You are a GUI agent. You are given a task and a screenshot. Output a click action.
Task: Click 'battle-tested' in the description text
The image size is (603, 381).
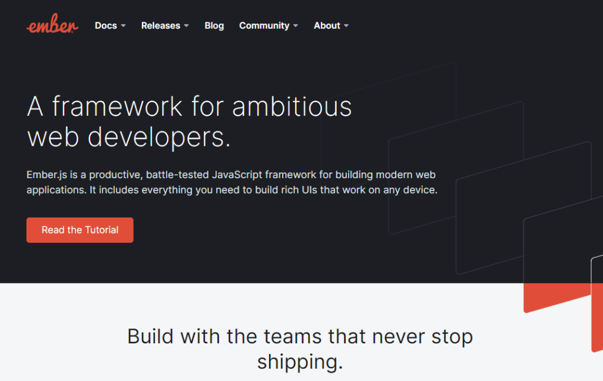(177, 175)
